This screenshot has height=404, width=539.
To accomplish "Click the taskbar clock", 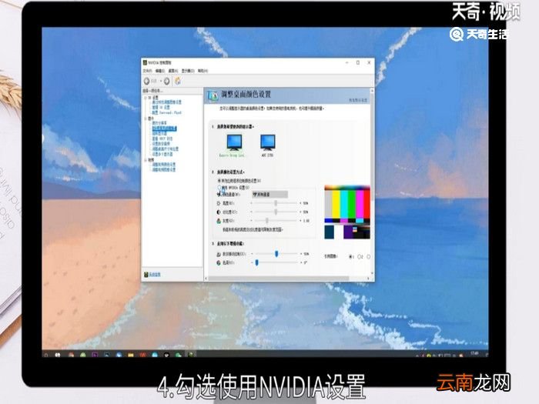I will click(474, 353).
